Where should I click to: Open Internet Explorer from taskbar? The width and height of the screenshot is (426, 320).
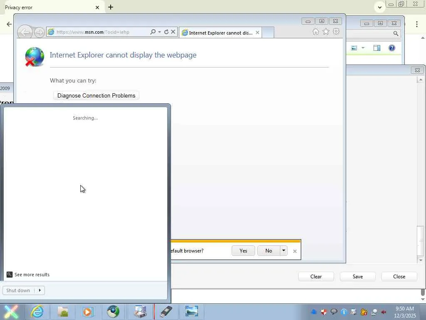[37, 312]
